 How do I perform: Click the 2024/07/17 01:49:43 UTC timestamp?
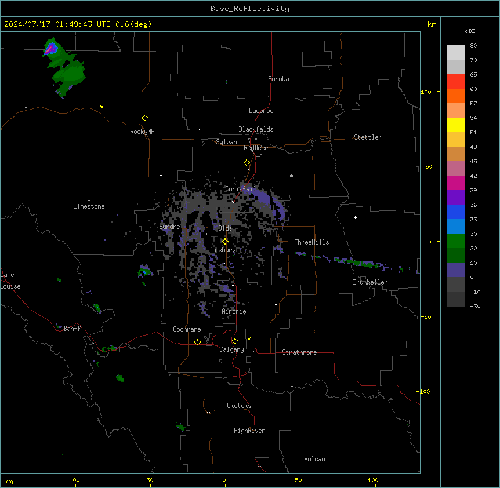57,24
